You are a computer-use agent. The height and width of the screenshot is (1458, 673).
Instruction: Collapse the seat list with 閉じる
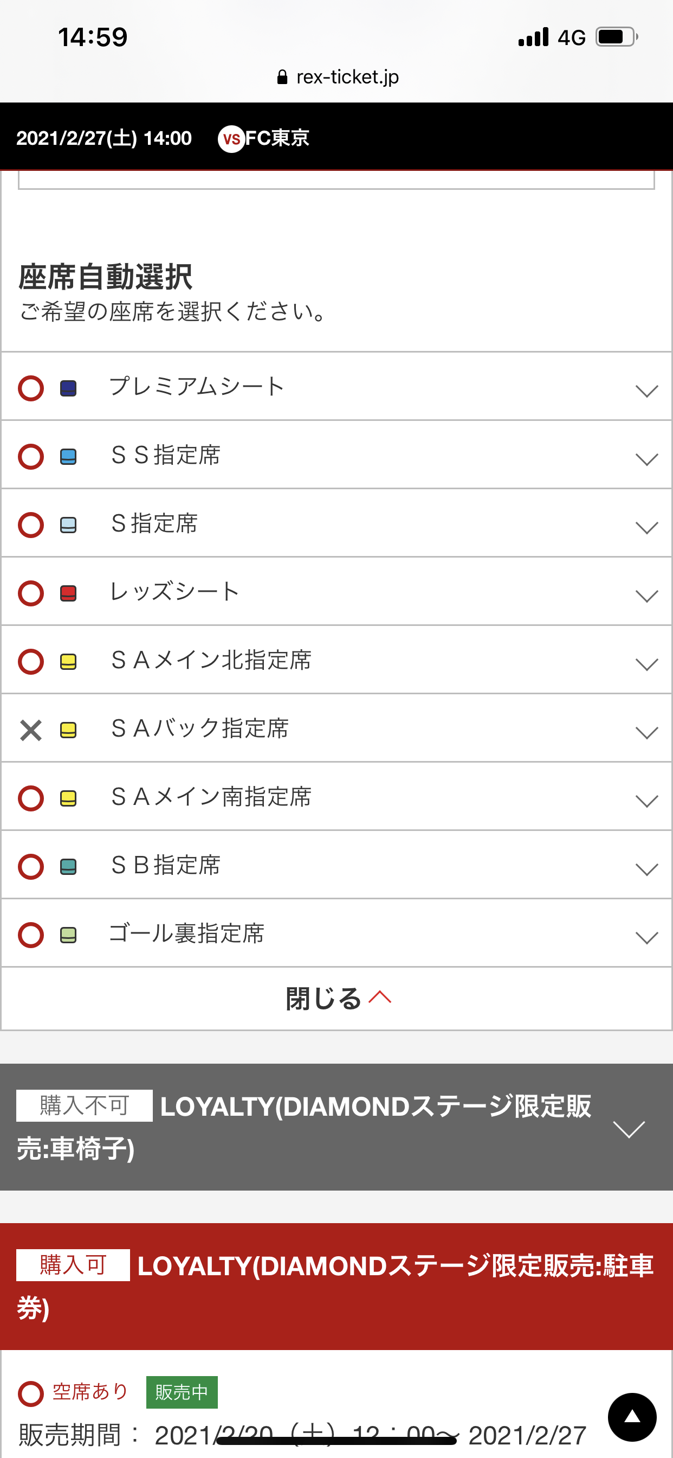337,999
